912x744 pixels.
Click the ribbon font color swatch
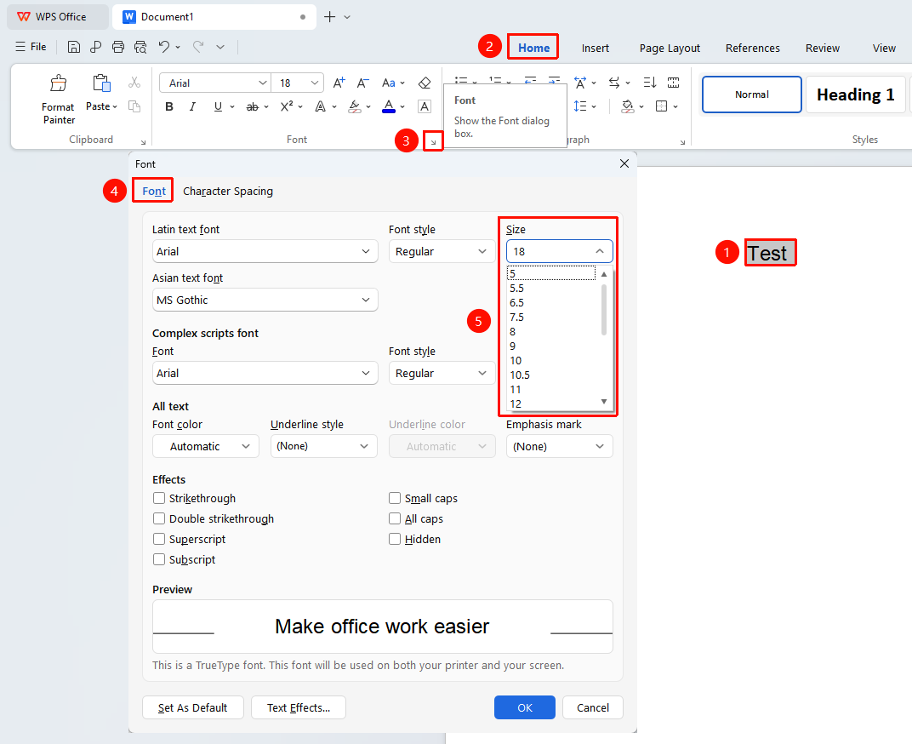point(389,106)
